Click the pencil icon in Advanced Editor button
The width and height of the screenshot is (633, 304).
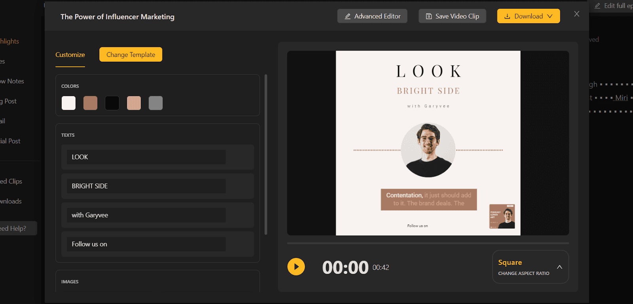pos(348,16)
